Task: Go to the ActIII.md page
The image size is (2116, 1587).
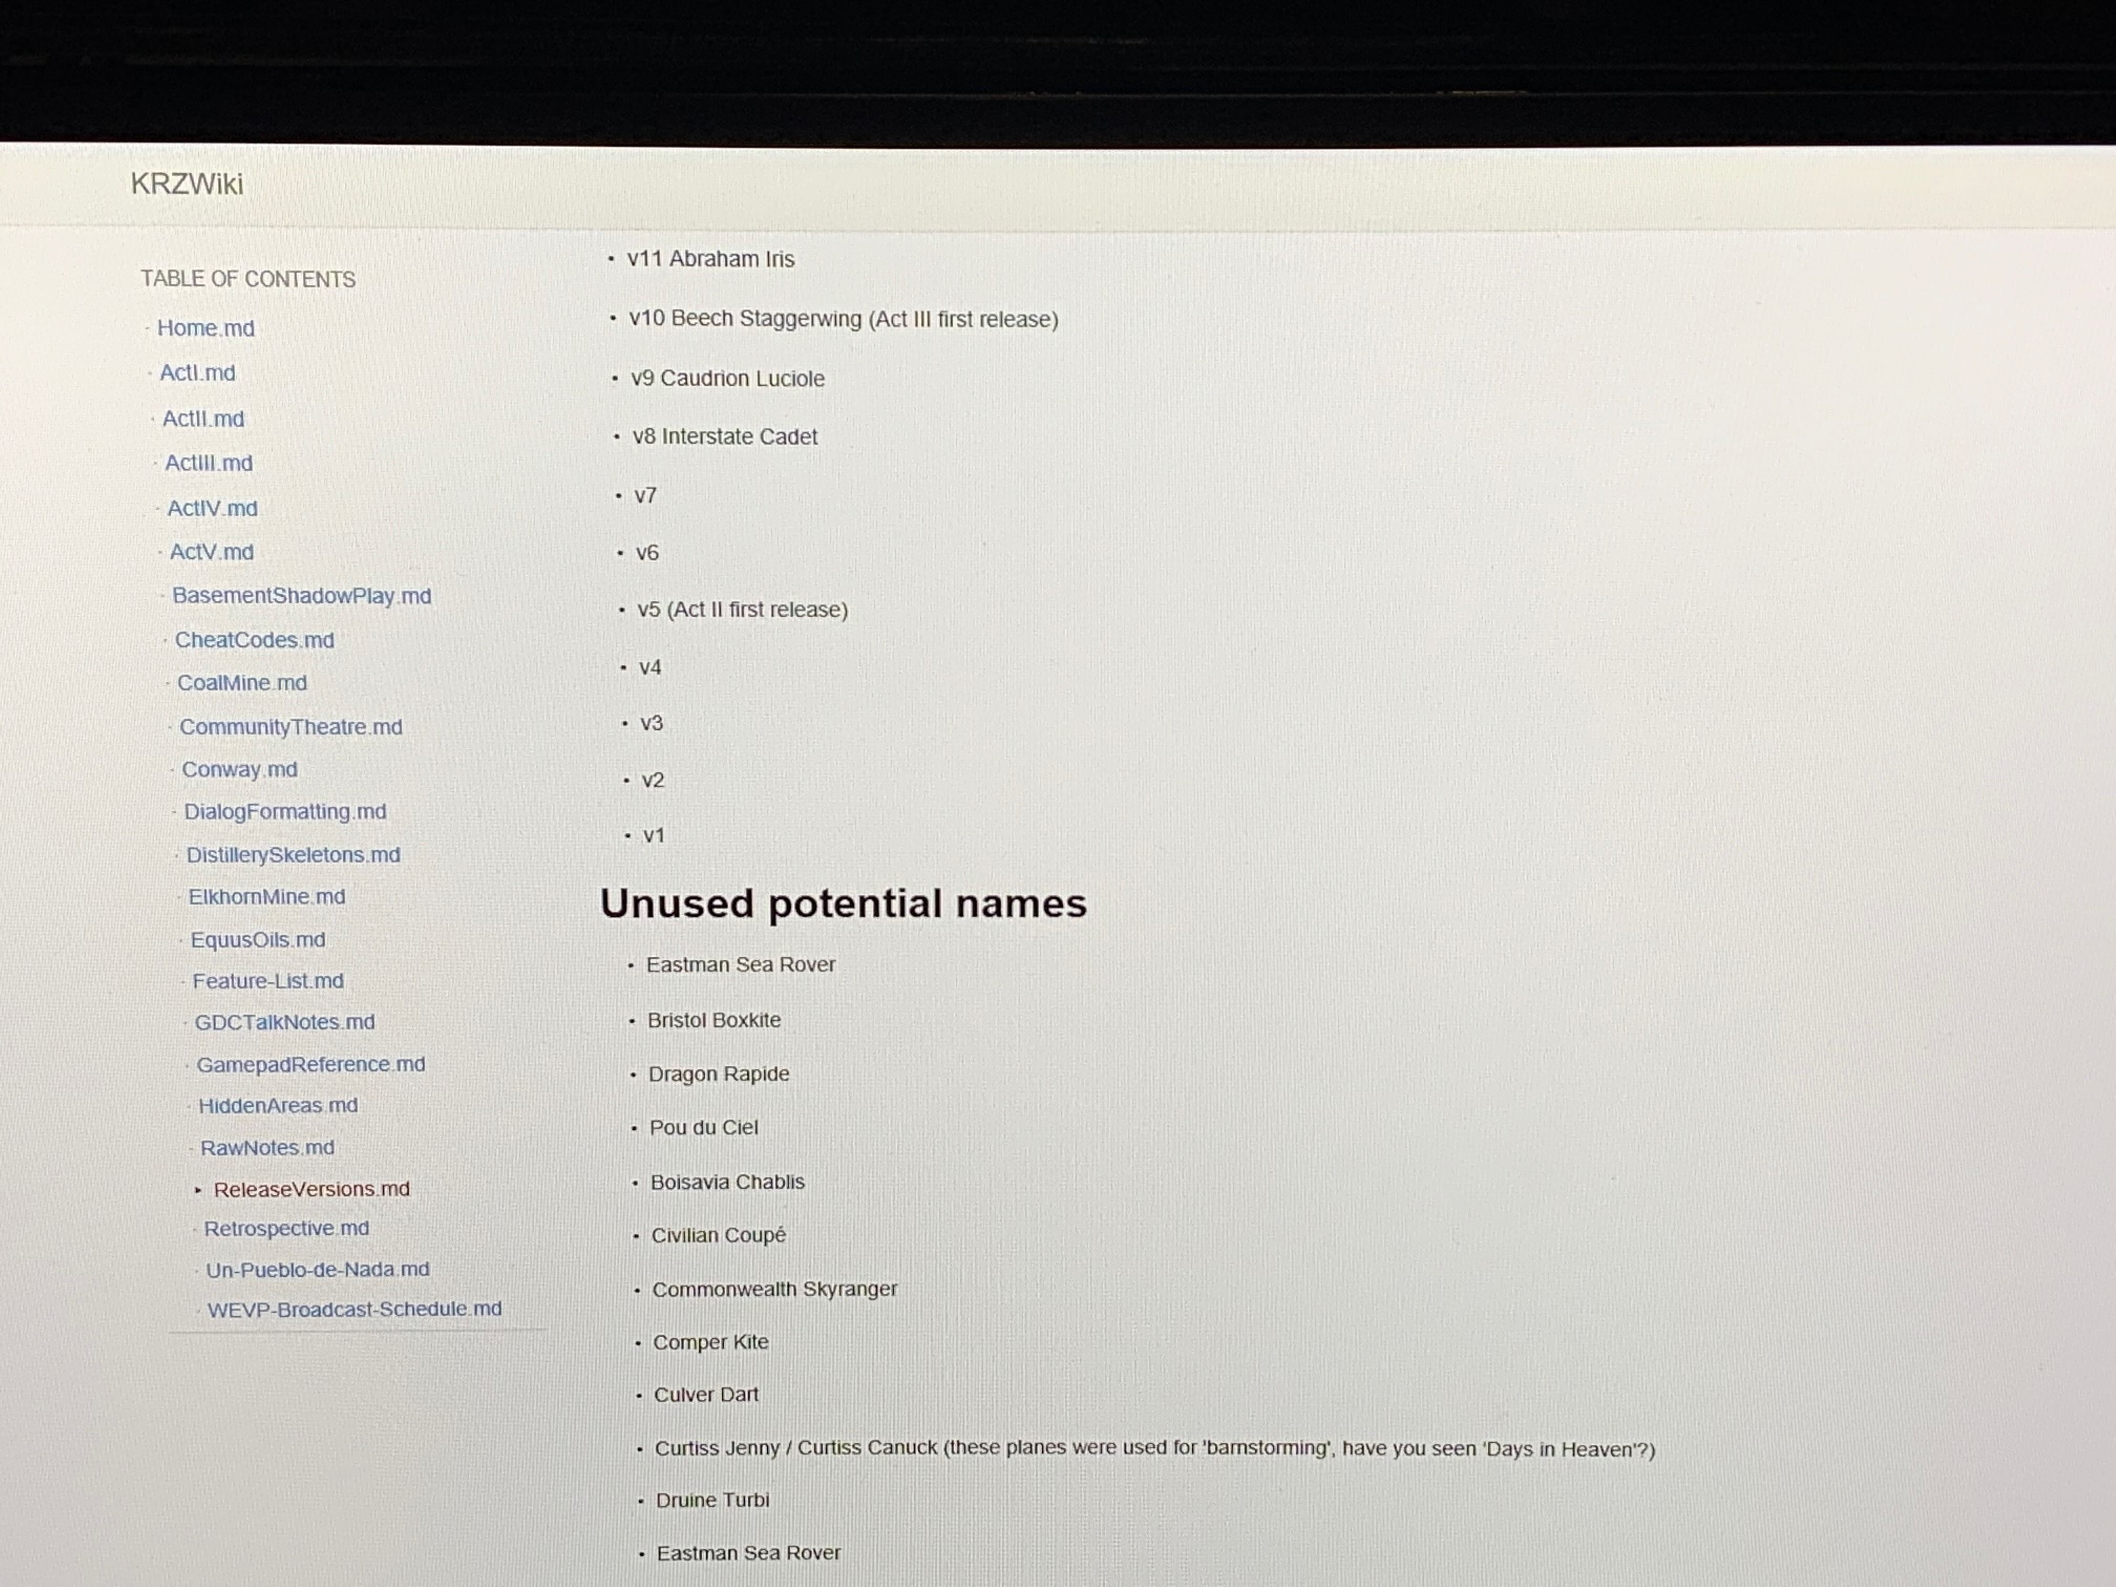Action: point(208,463)
